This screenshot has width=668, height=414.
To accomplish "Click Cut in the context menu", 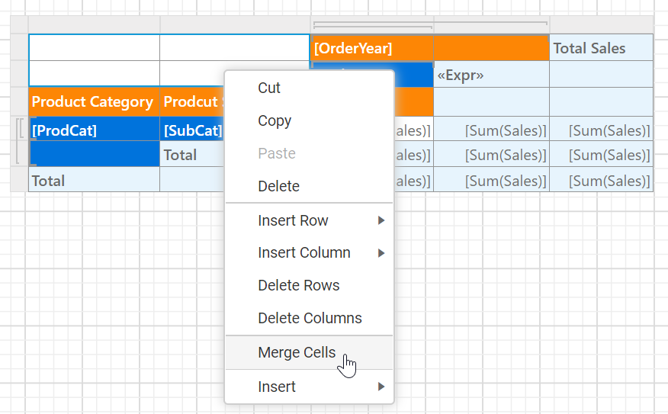I will 269,88.
